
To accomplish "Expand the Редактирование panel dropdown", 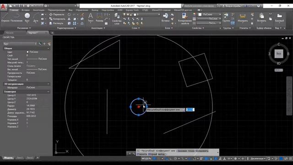I will point(66,28).
